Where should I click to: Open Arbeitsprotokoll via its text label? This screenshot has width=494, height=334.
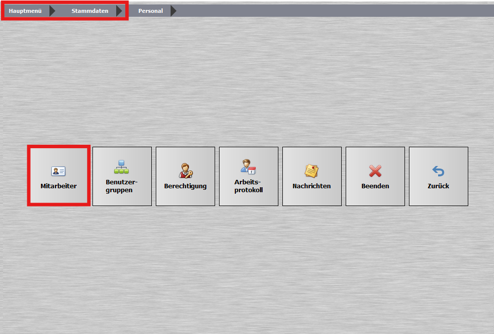point(248,186)
